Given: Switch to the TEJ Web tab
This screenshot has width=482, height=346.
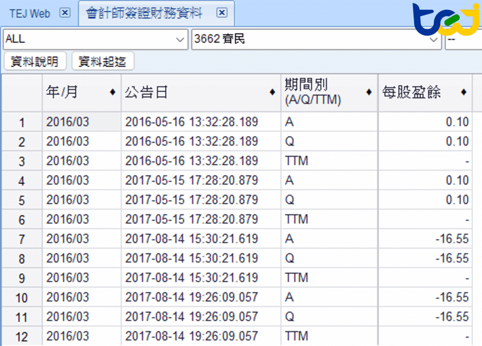Looking at the screenshot, I should 30,14.
